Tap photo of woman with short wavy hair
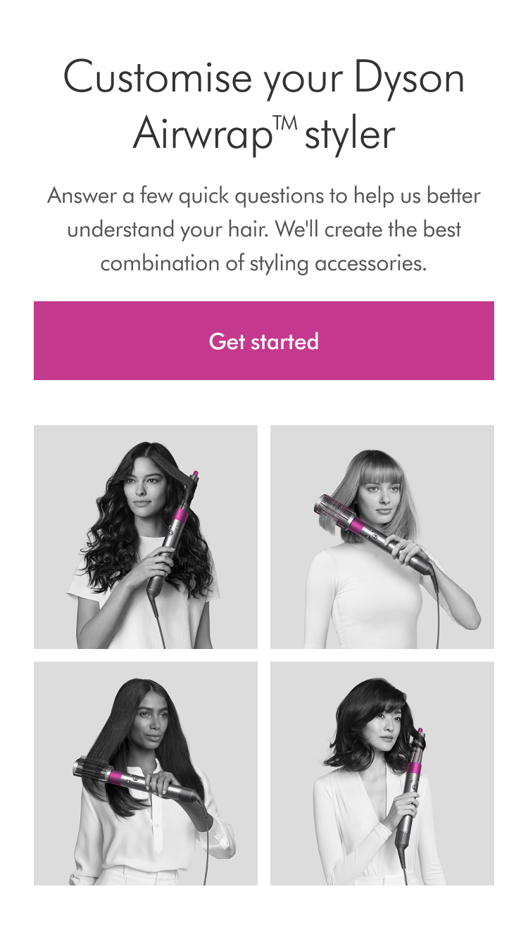528x939 pixels. point(382,774)
